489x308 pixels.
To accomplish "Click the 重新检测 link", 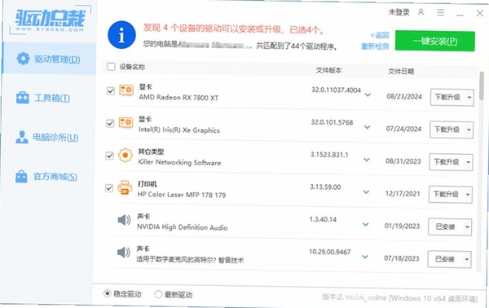I will [x=375, y=46].
